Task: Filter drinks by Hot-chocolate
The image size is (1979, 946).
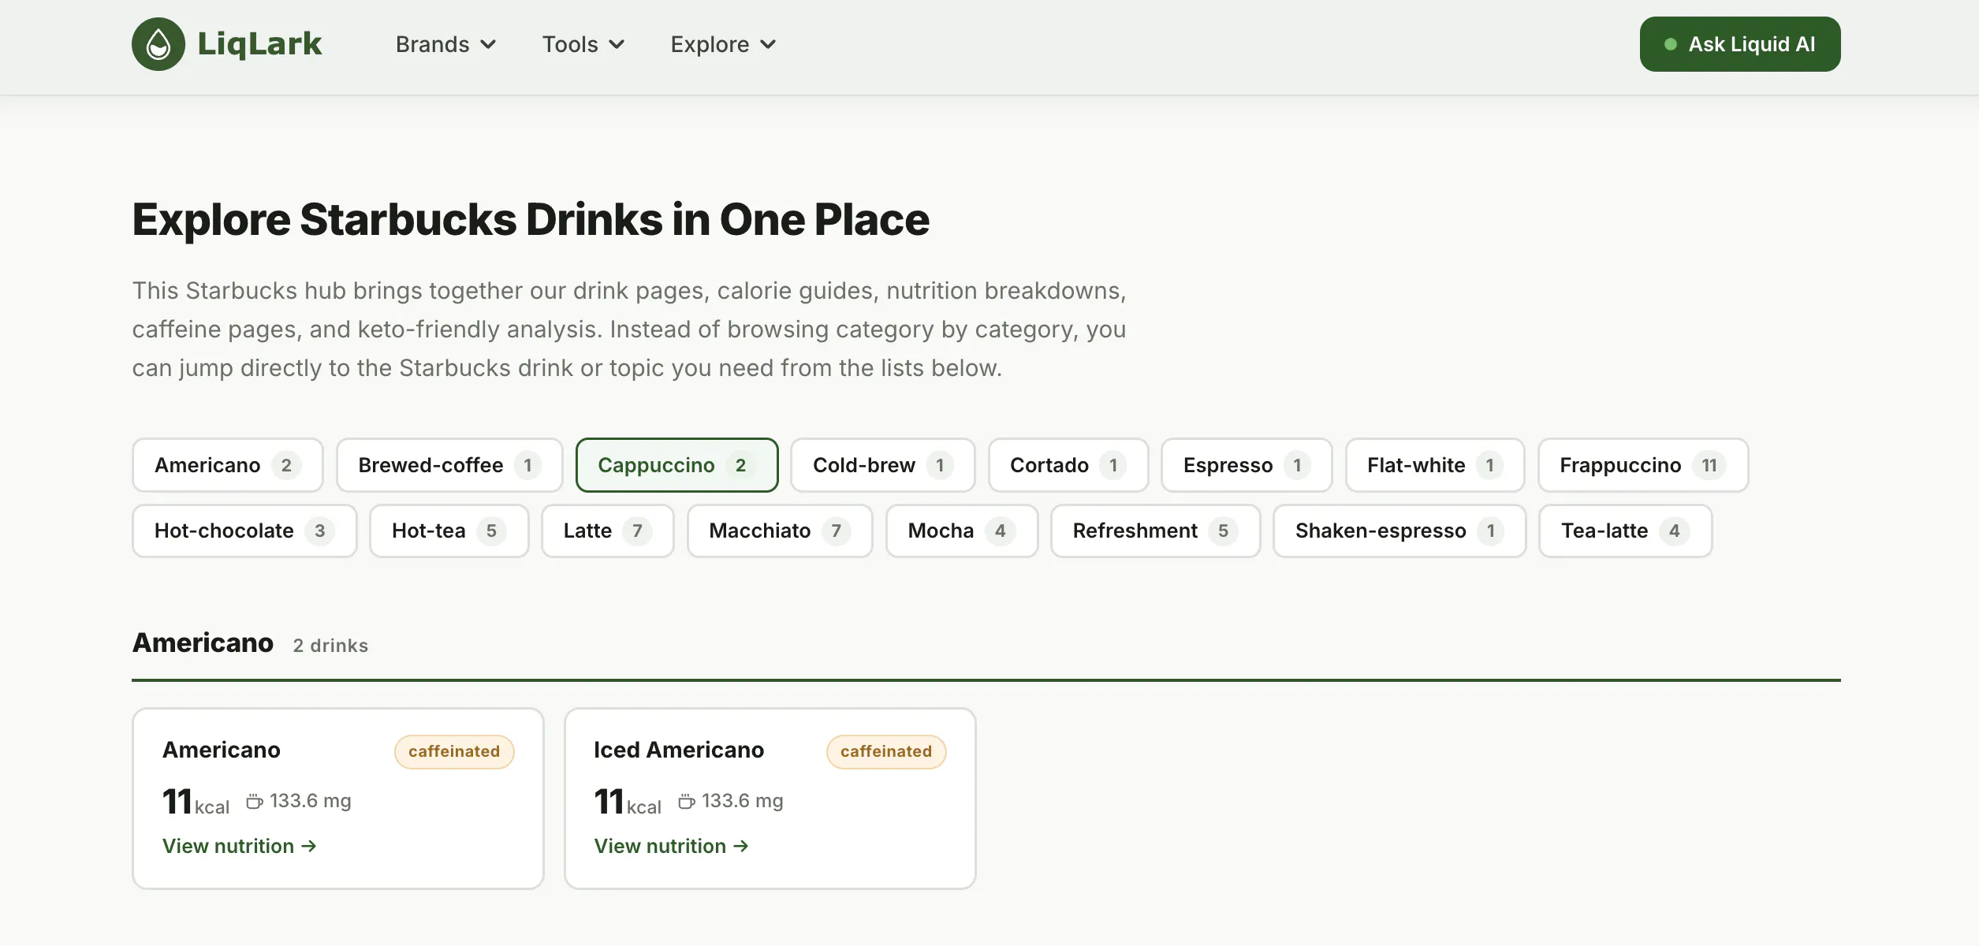Action: point(244,531)
